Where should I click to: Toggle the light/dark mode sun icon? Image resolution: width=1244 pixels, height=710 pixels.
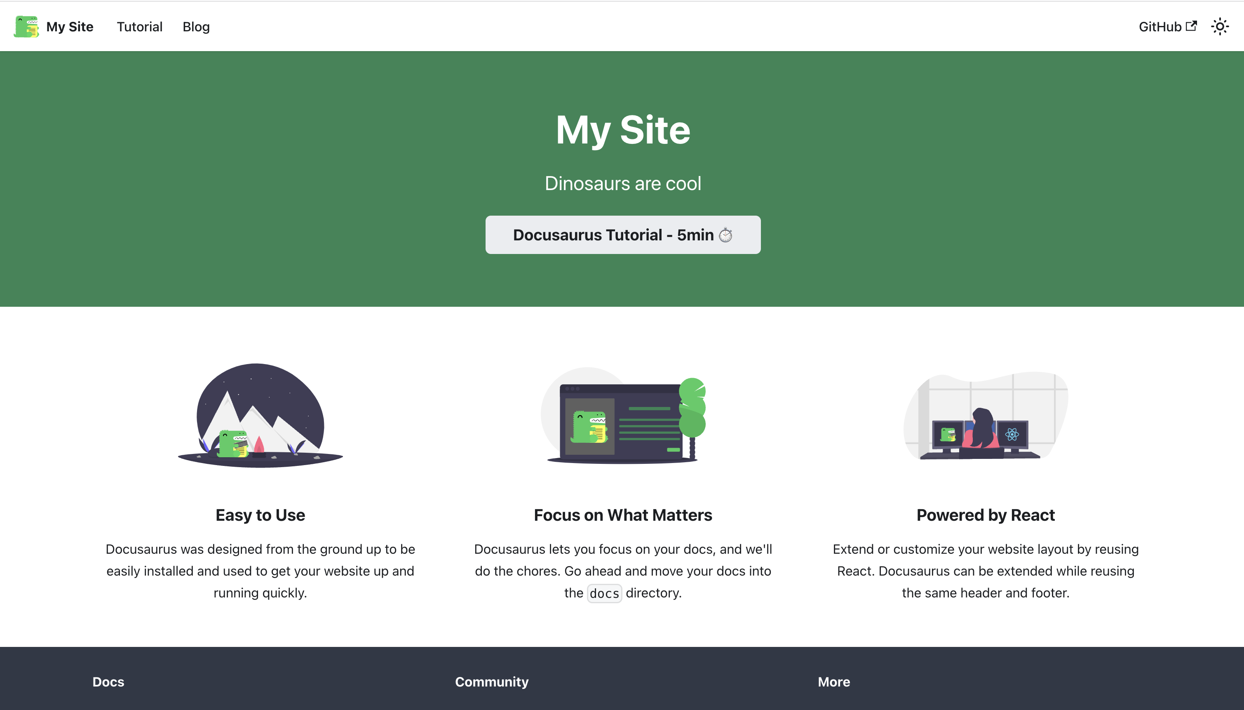(1220, 26)
